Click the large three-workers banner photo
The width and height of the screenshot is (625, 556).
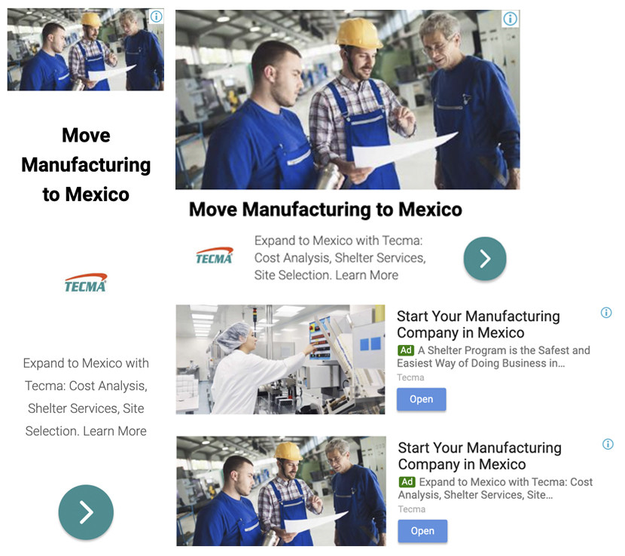pyautogui.click(x=348, y=99)
